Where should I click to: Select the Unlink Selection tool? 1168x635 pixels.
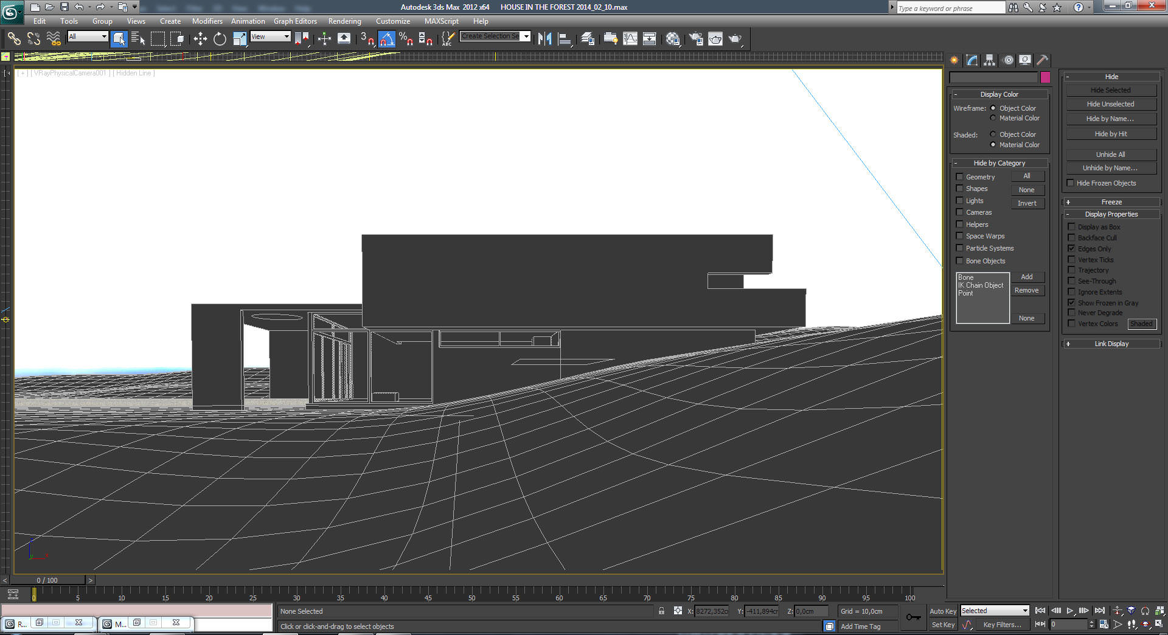33,39
